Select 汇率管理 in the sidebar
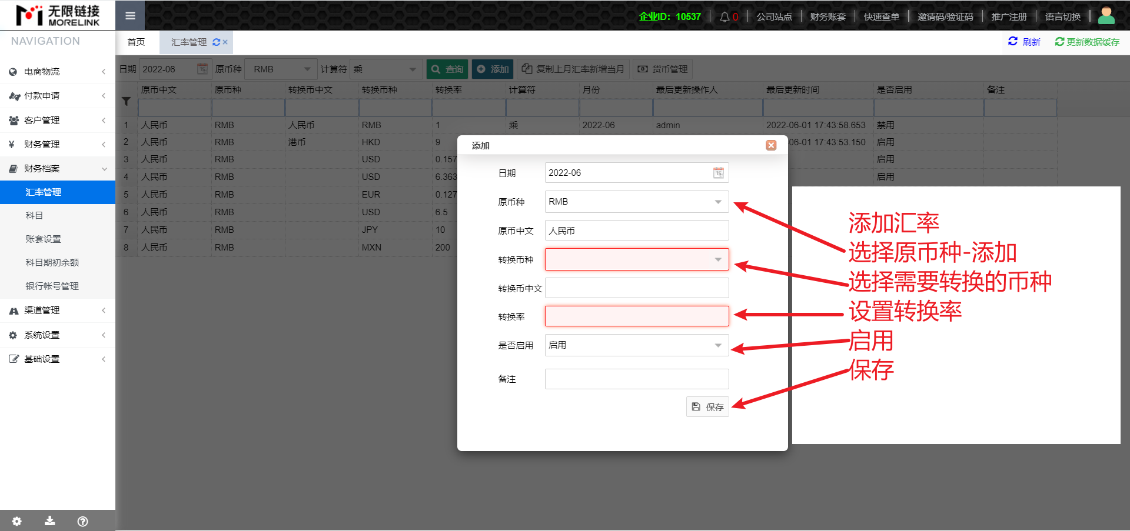 tap(58, 192)
